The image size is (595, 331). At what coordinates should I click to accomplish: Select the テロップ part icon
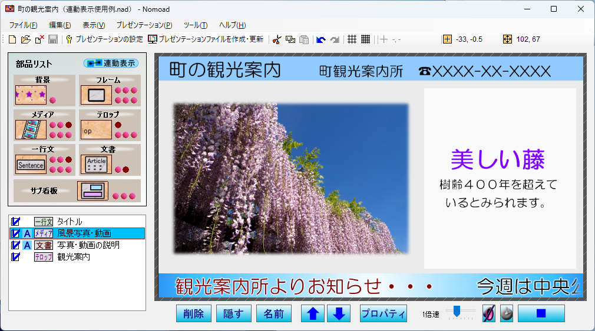tap(96, 129)
